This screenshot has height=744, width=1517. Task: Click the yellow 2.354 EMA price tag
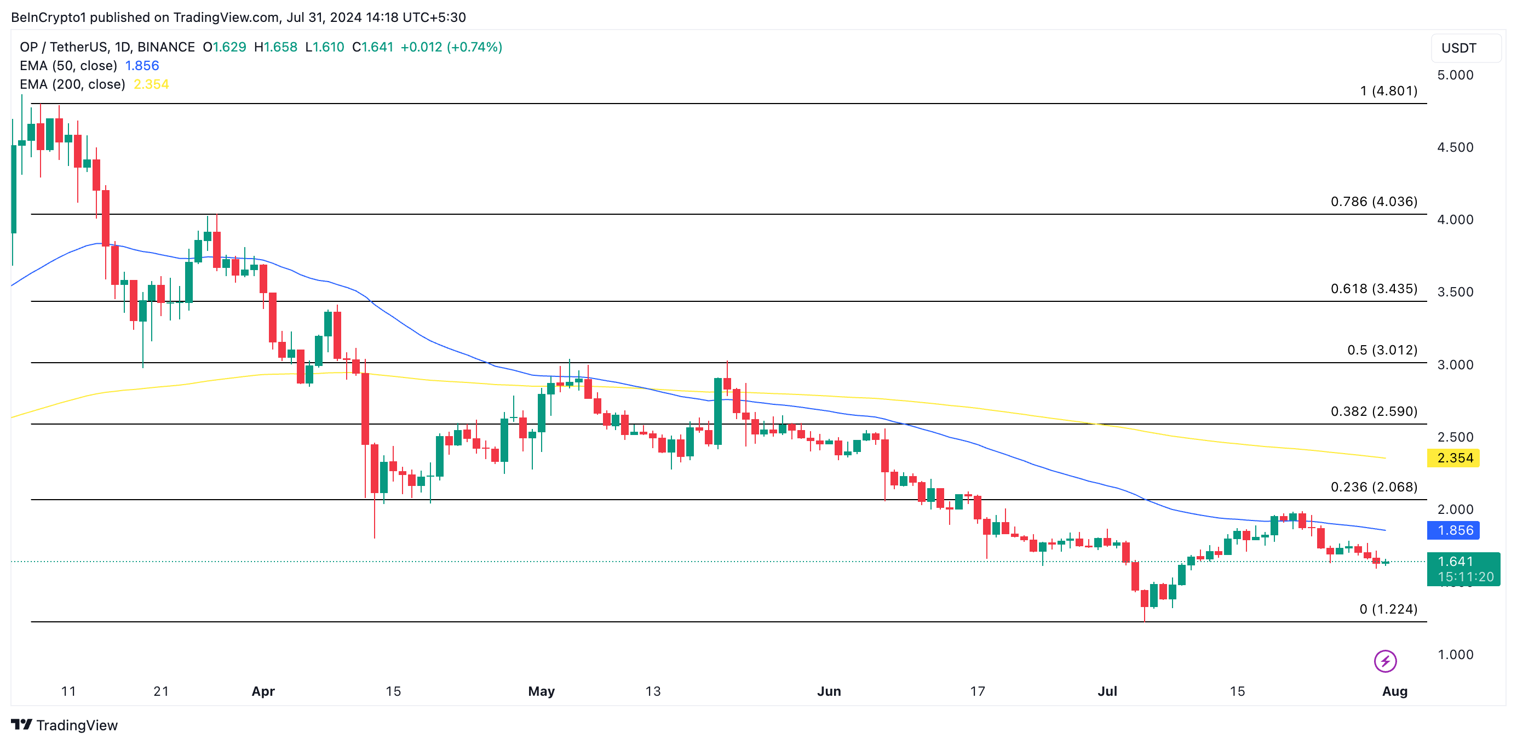[1453, 457]
